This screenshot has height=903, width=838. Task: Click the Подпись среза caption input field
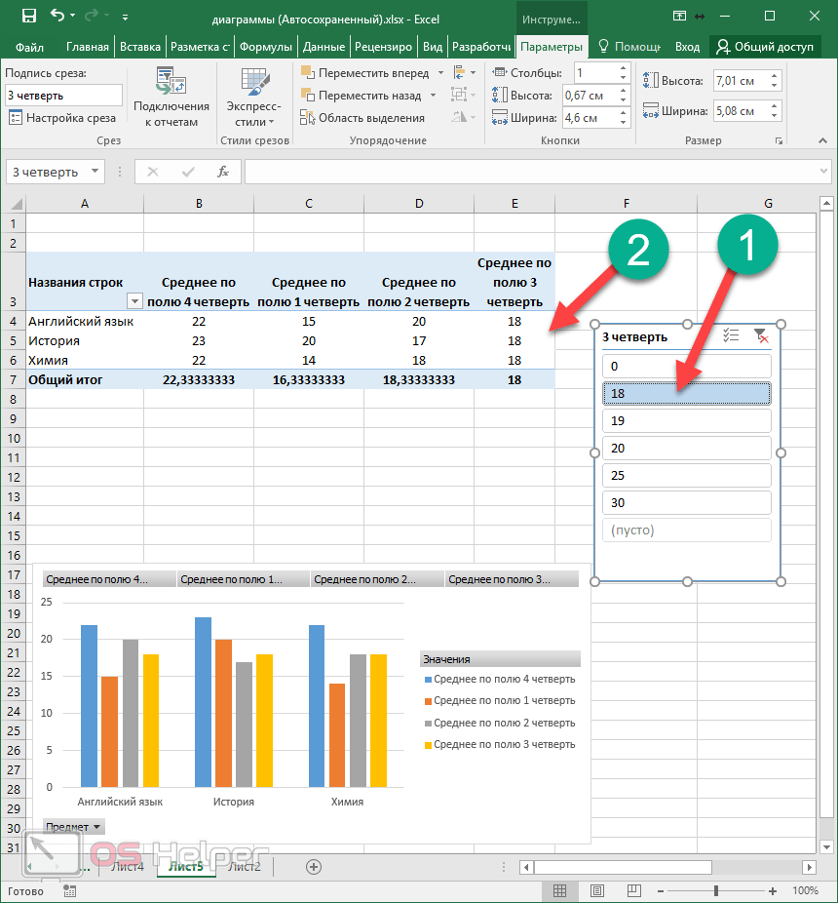click(x=63, y=96)
